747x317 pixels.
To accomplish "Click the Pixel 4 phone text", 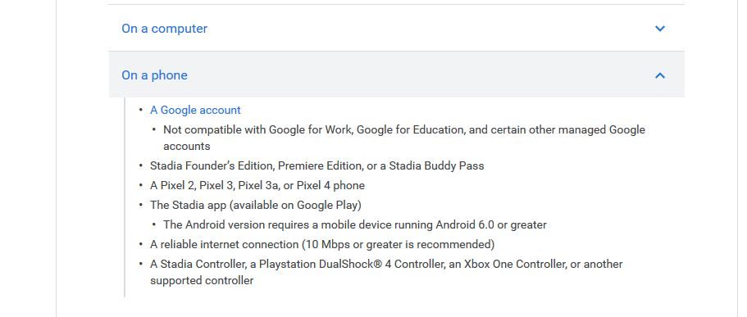I will pos(336,186).
